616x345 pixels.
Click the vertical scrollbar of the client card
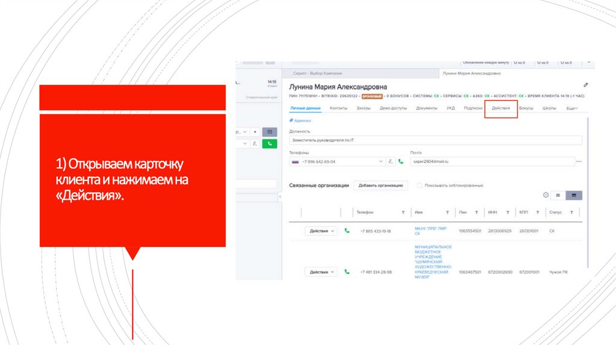click(588, 192)
